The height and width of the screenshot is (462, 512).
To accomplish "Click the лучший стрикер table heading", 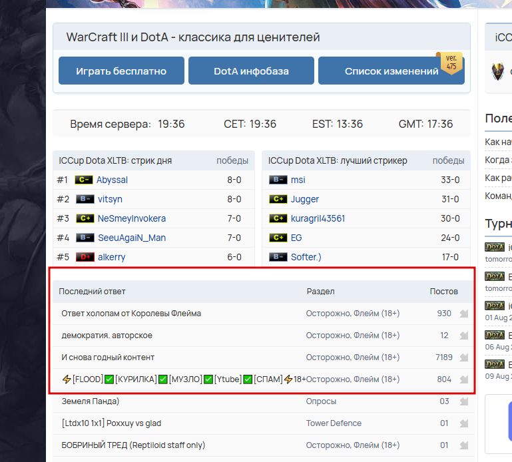I will tap(338, 160).
